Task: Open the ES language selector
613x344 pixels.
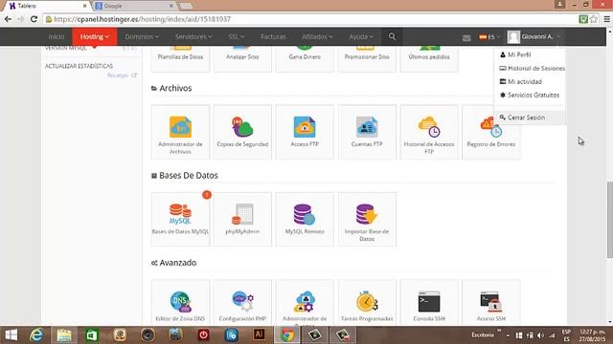Action: click(489, 37)
